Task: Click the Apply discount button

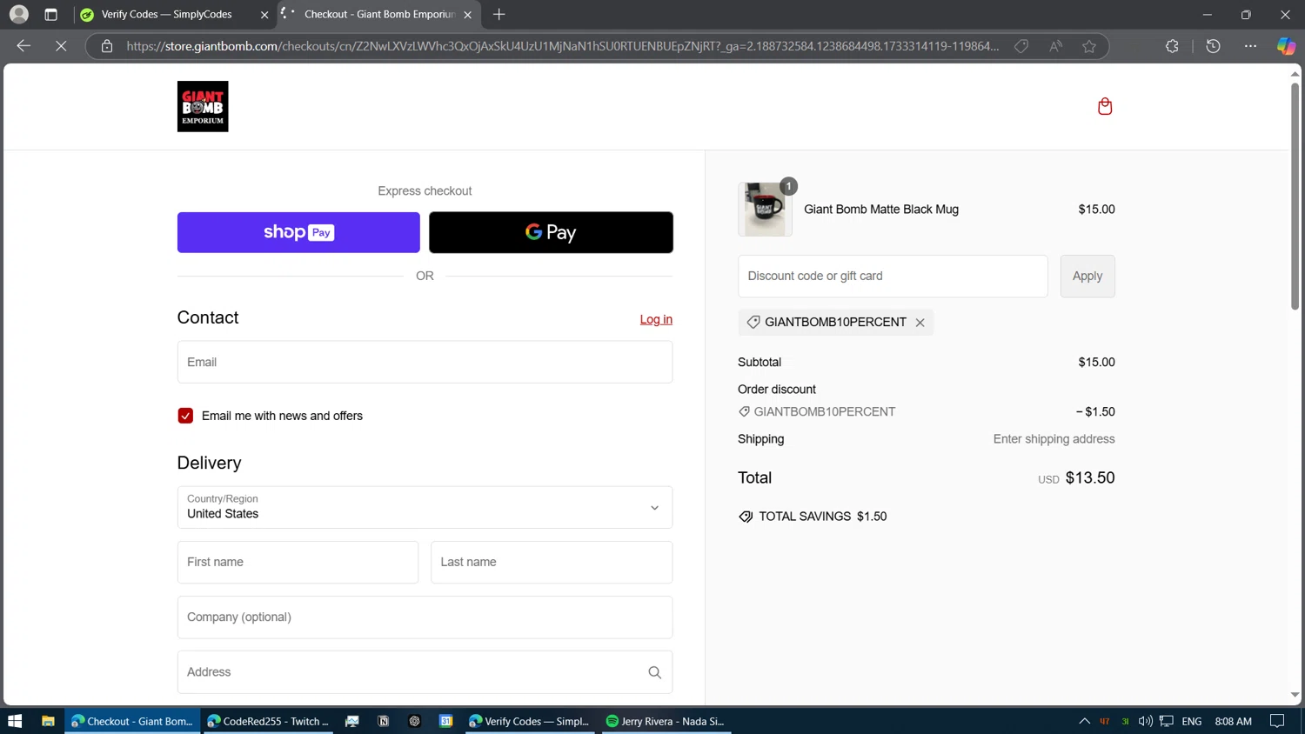Action: click(1087, 276)
